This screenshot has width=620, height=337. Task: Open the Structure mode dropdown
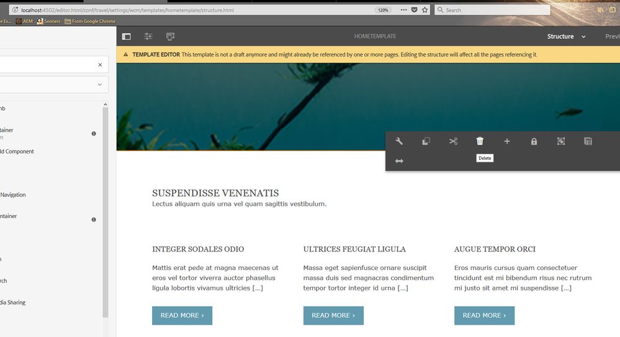pos(566,37)
